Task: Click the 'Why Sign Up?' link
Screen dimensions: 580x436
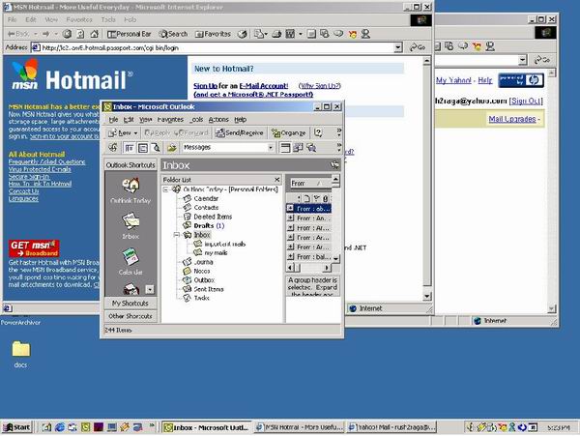Action: (x=320, y=86)
